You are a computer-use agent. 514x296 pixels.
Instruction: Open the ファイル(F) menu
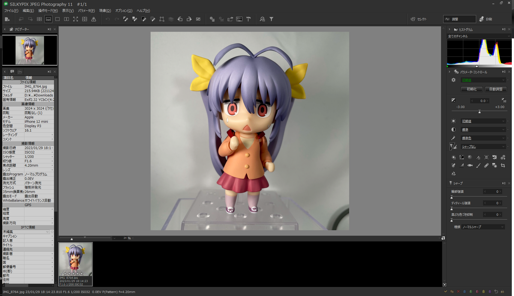click(11, 10)
